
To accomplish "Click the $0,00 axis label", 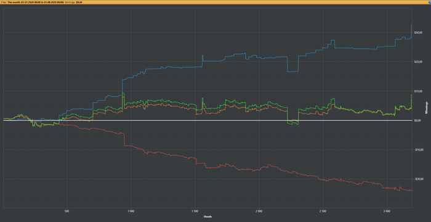I will point(417,121).
